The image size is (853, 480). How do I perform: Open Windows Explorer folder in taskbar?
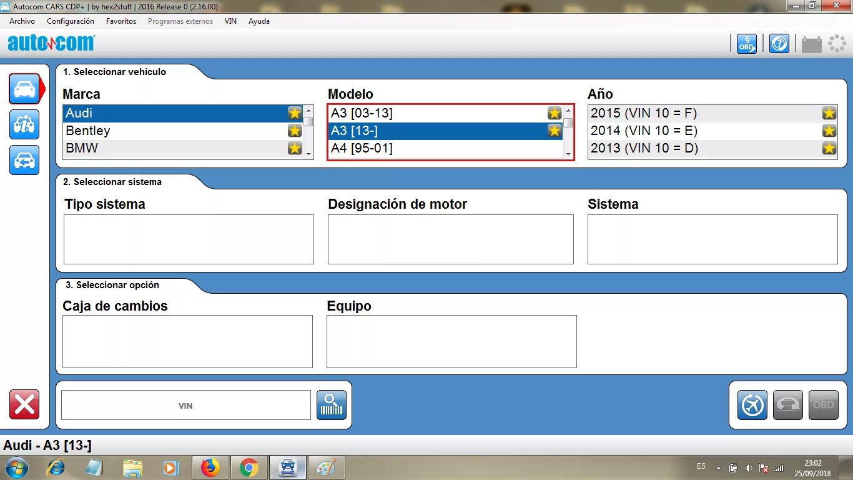[133, 467]
